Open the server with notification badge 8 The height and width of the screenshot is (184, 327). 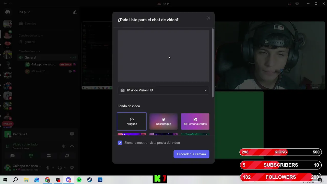(8, 116)
